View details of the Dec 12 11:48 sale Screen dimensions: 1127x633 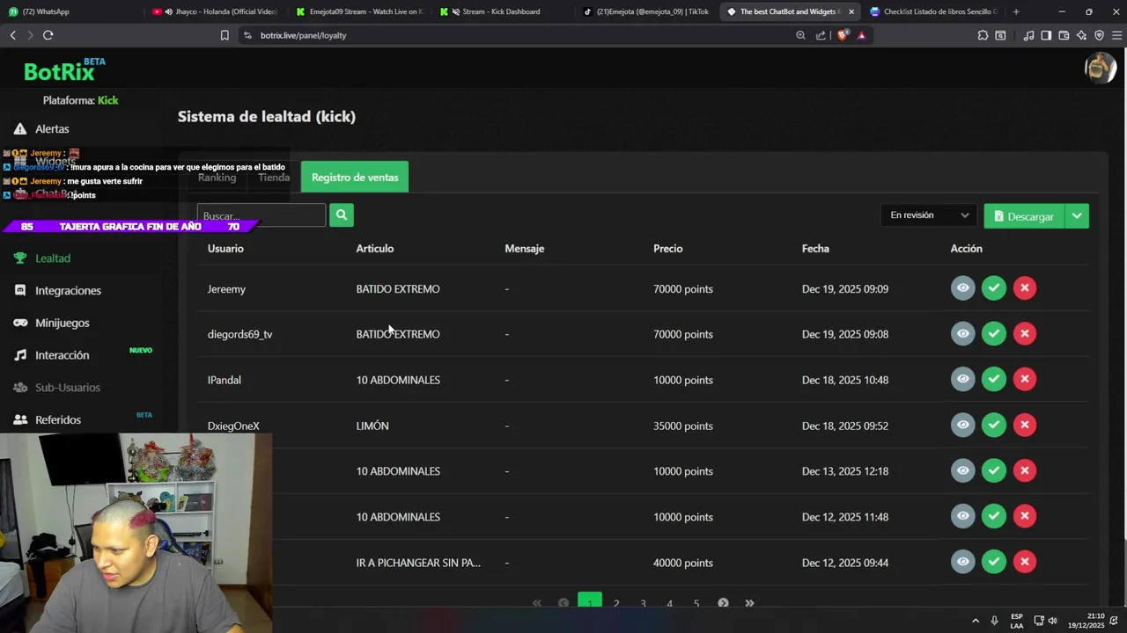pyautogui.click(x=963, y=517)
